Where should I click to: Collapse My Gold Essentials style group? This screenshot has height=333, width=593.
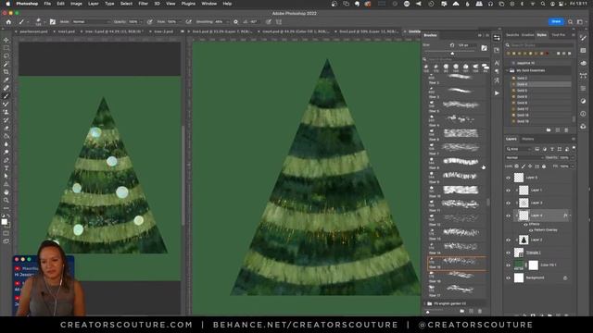[x=508, y=70]
